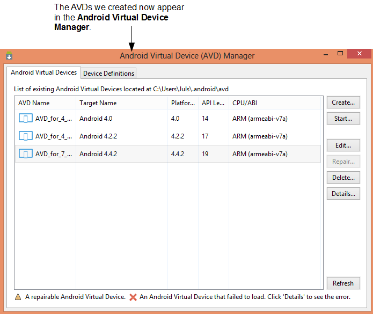Minimize the AVD Manager window
This screenshot has width=373, height=314.
pyautogui.click(x=326, y=54)
